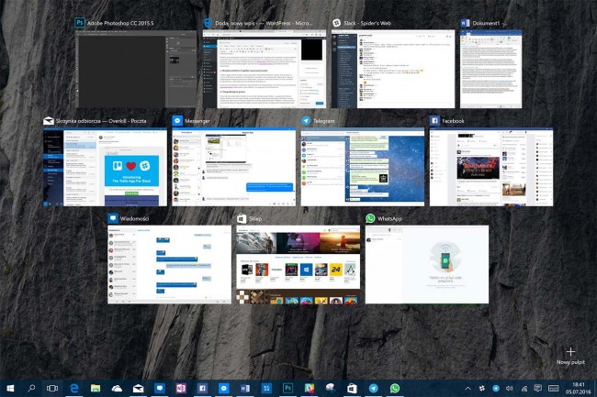Open WhatsApp from the taskbar
597x397 pixels.
click(395, 388)
